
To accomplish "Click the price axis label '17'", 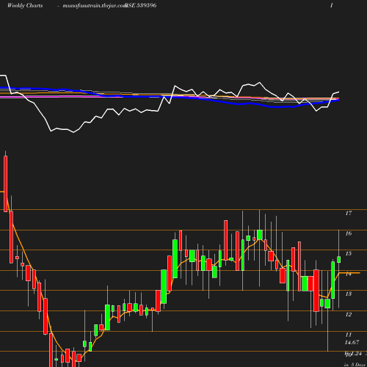I will click(349, 213).
